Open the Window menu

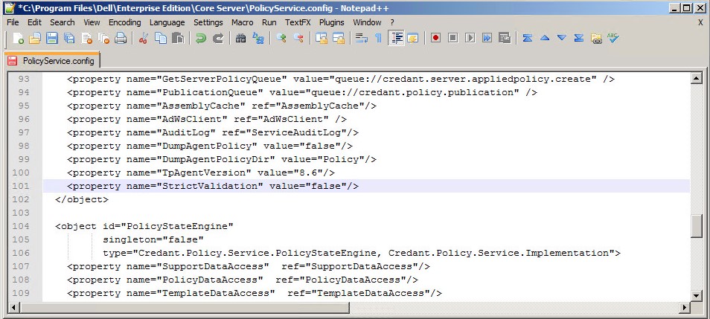point(367,22)
